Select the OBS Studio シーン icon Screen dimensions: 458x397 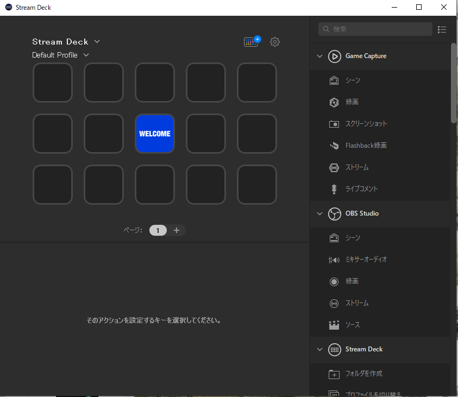tap(334, 238)
